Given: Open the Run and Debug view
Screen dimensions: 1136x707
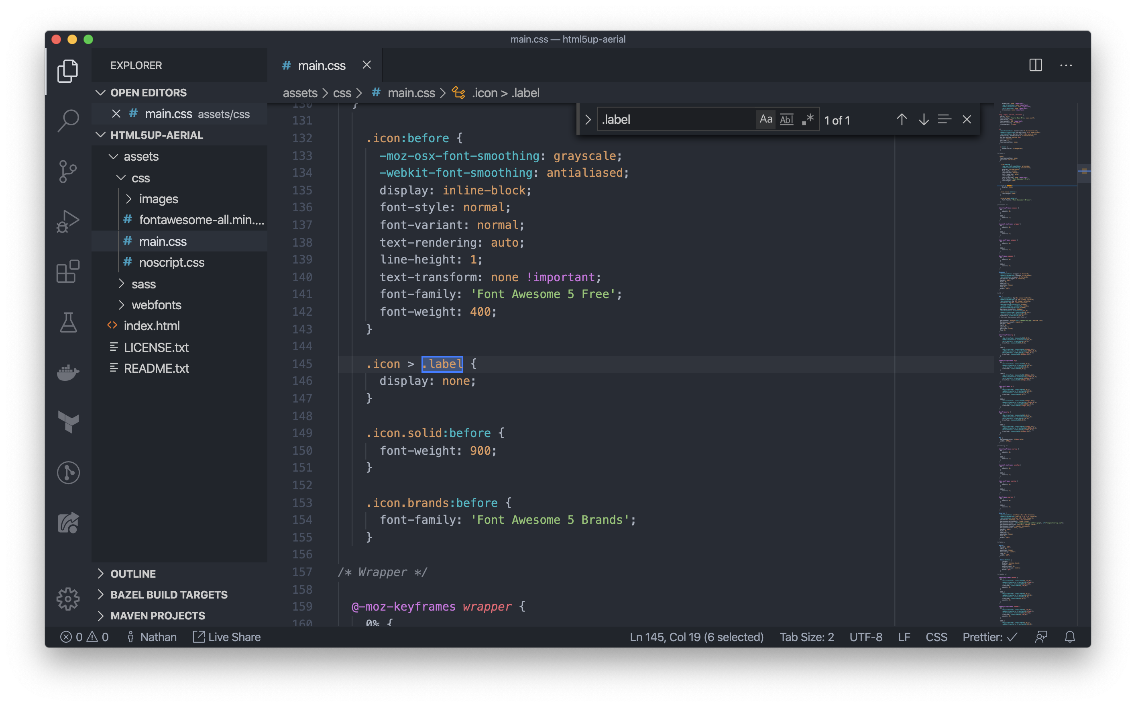Looking at the screenshot, I should [x=68, y=221].
